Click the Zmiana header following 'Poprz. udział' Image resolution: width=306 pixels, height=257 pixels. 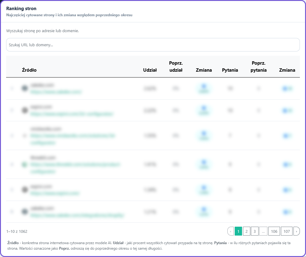click(204, 70)
